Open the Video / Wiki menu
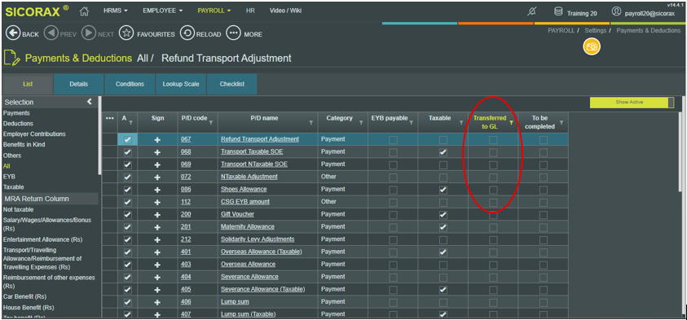 286,11
